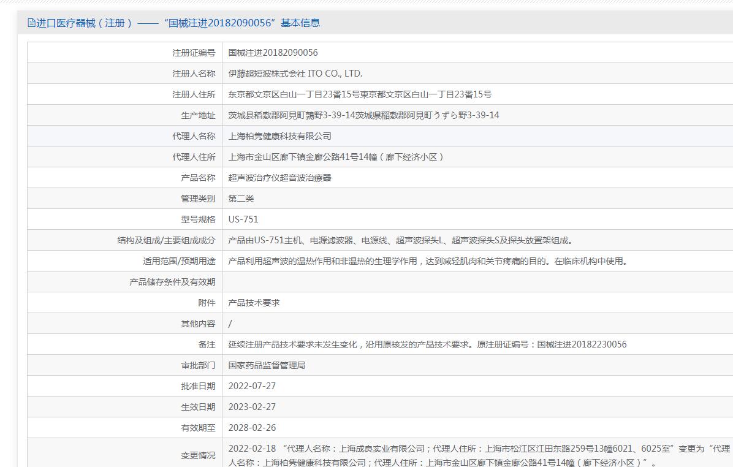
Task: Click the 结构及组成/主要组成成分 label
Action: [167, 240]
